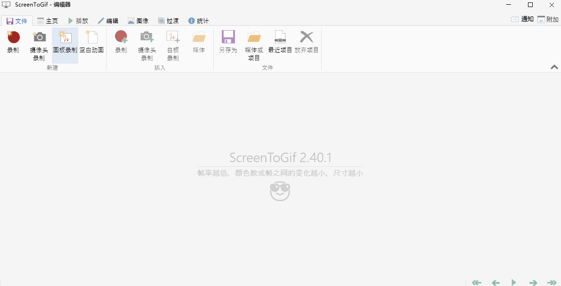Open the 附加 options panel
This screenshot has height=286, width=561.
click(548, 19)
